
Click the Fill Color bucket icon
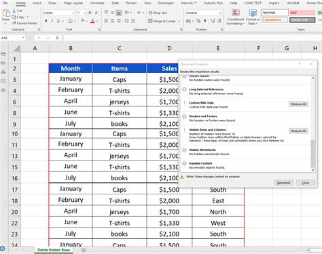[x=82, y=21]
